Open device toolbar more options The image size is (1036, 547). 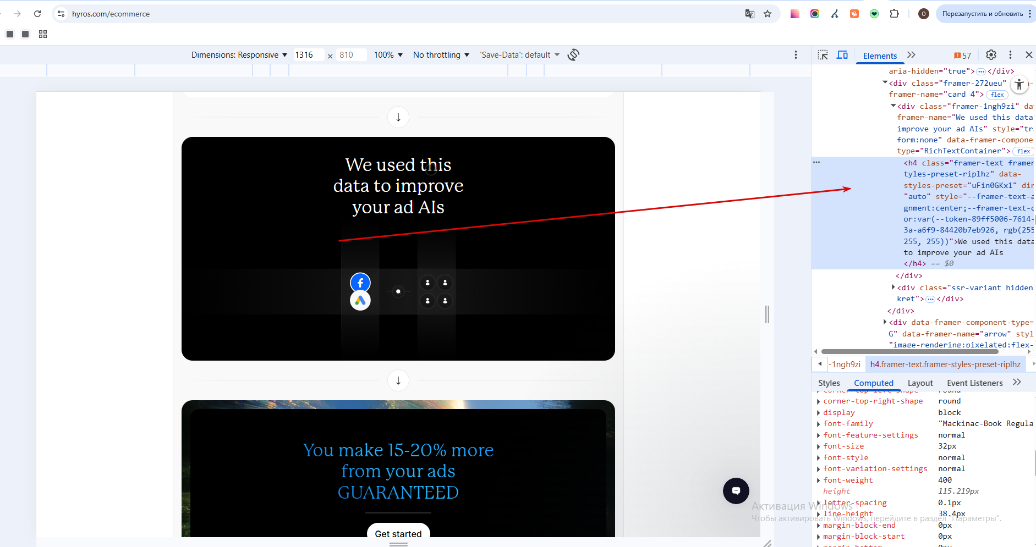796,54
